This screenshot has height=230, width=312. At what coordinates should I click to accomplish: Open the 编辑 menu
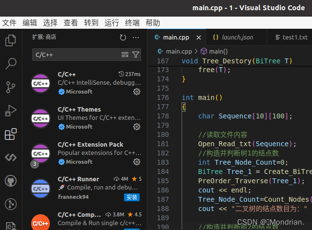[x=30, y=22]
